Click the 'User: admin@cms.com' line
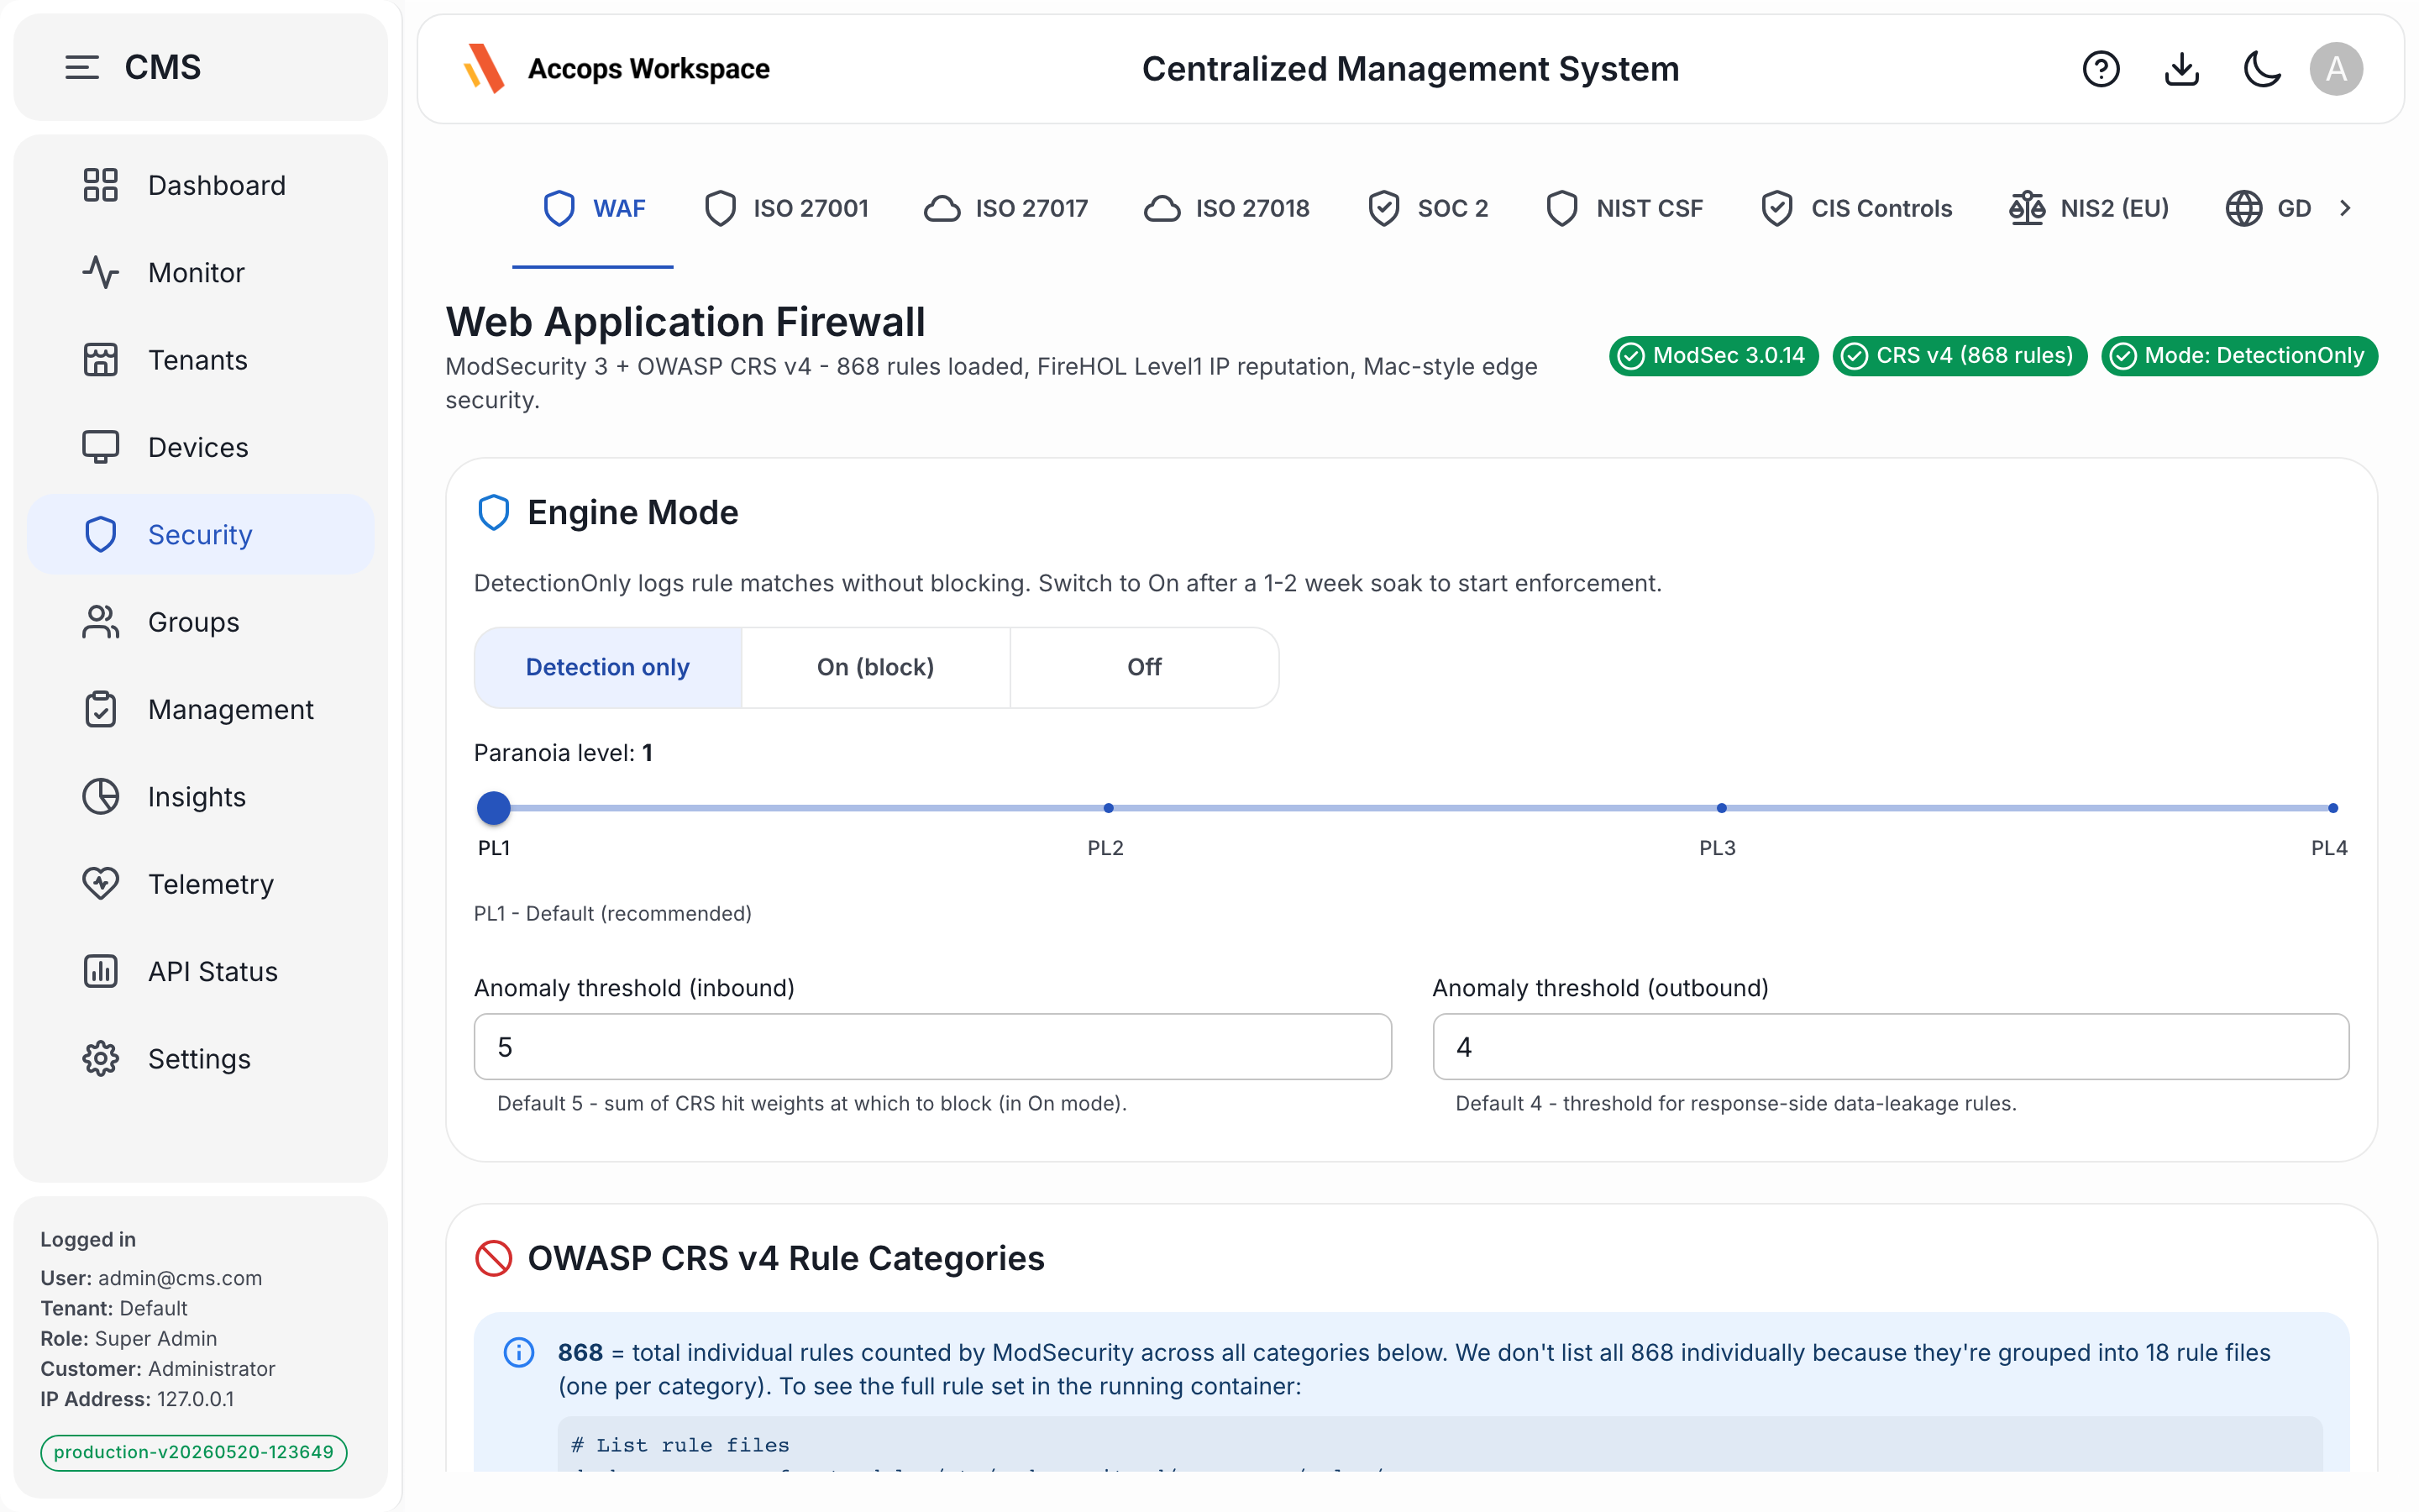The image size is (2419, 1512). point(151,1278)
